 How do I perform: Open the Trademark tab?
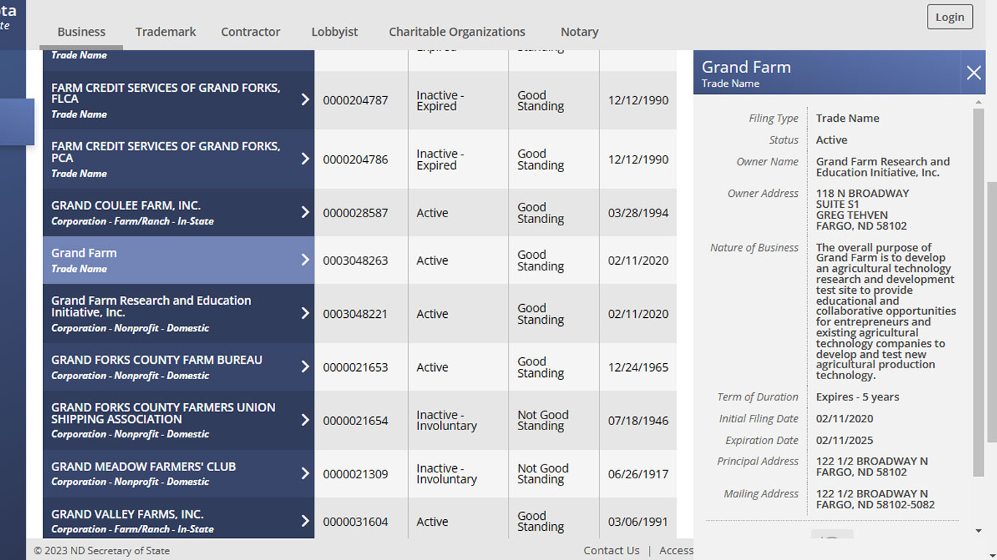[x=166, y=32]
